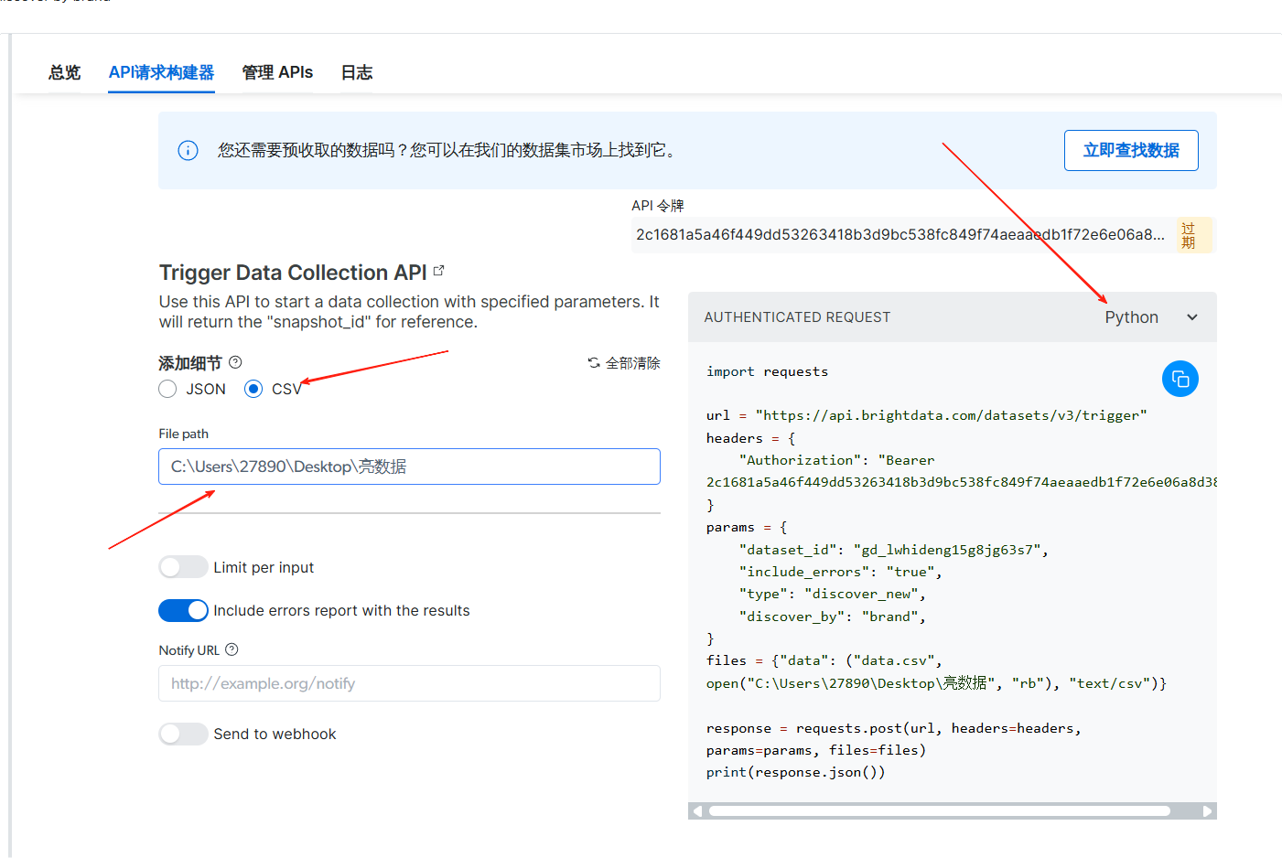Image resolution: width=1282 pixels, height=858 pixels.
Task: Click into the Notify URL field
Action: click(409, 683)
